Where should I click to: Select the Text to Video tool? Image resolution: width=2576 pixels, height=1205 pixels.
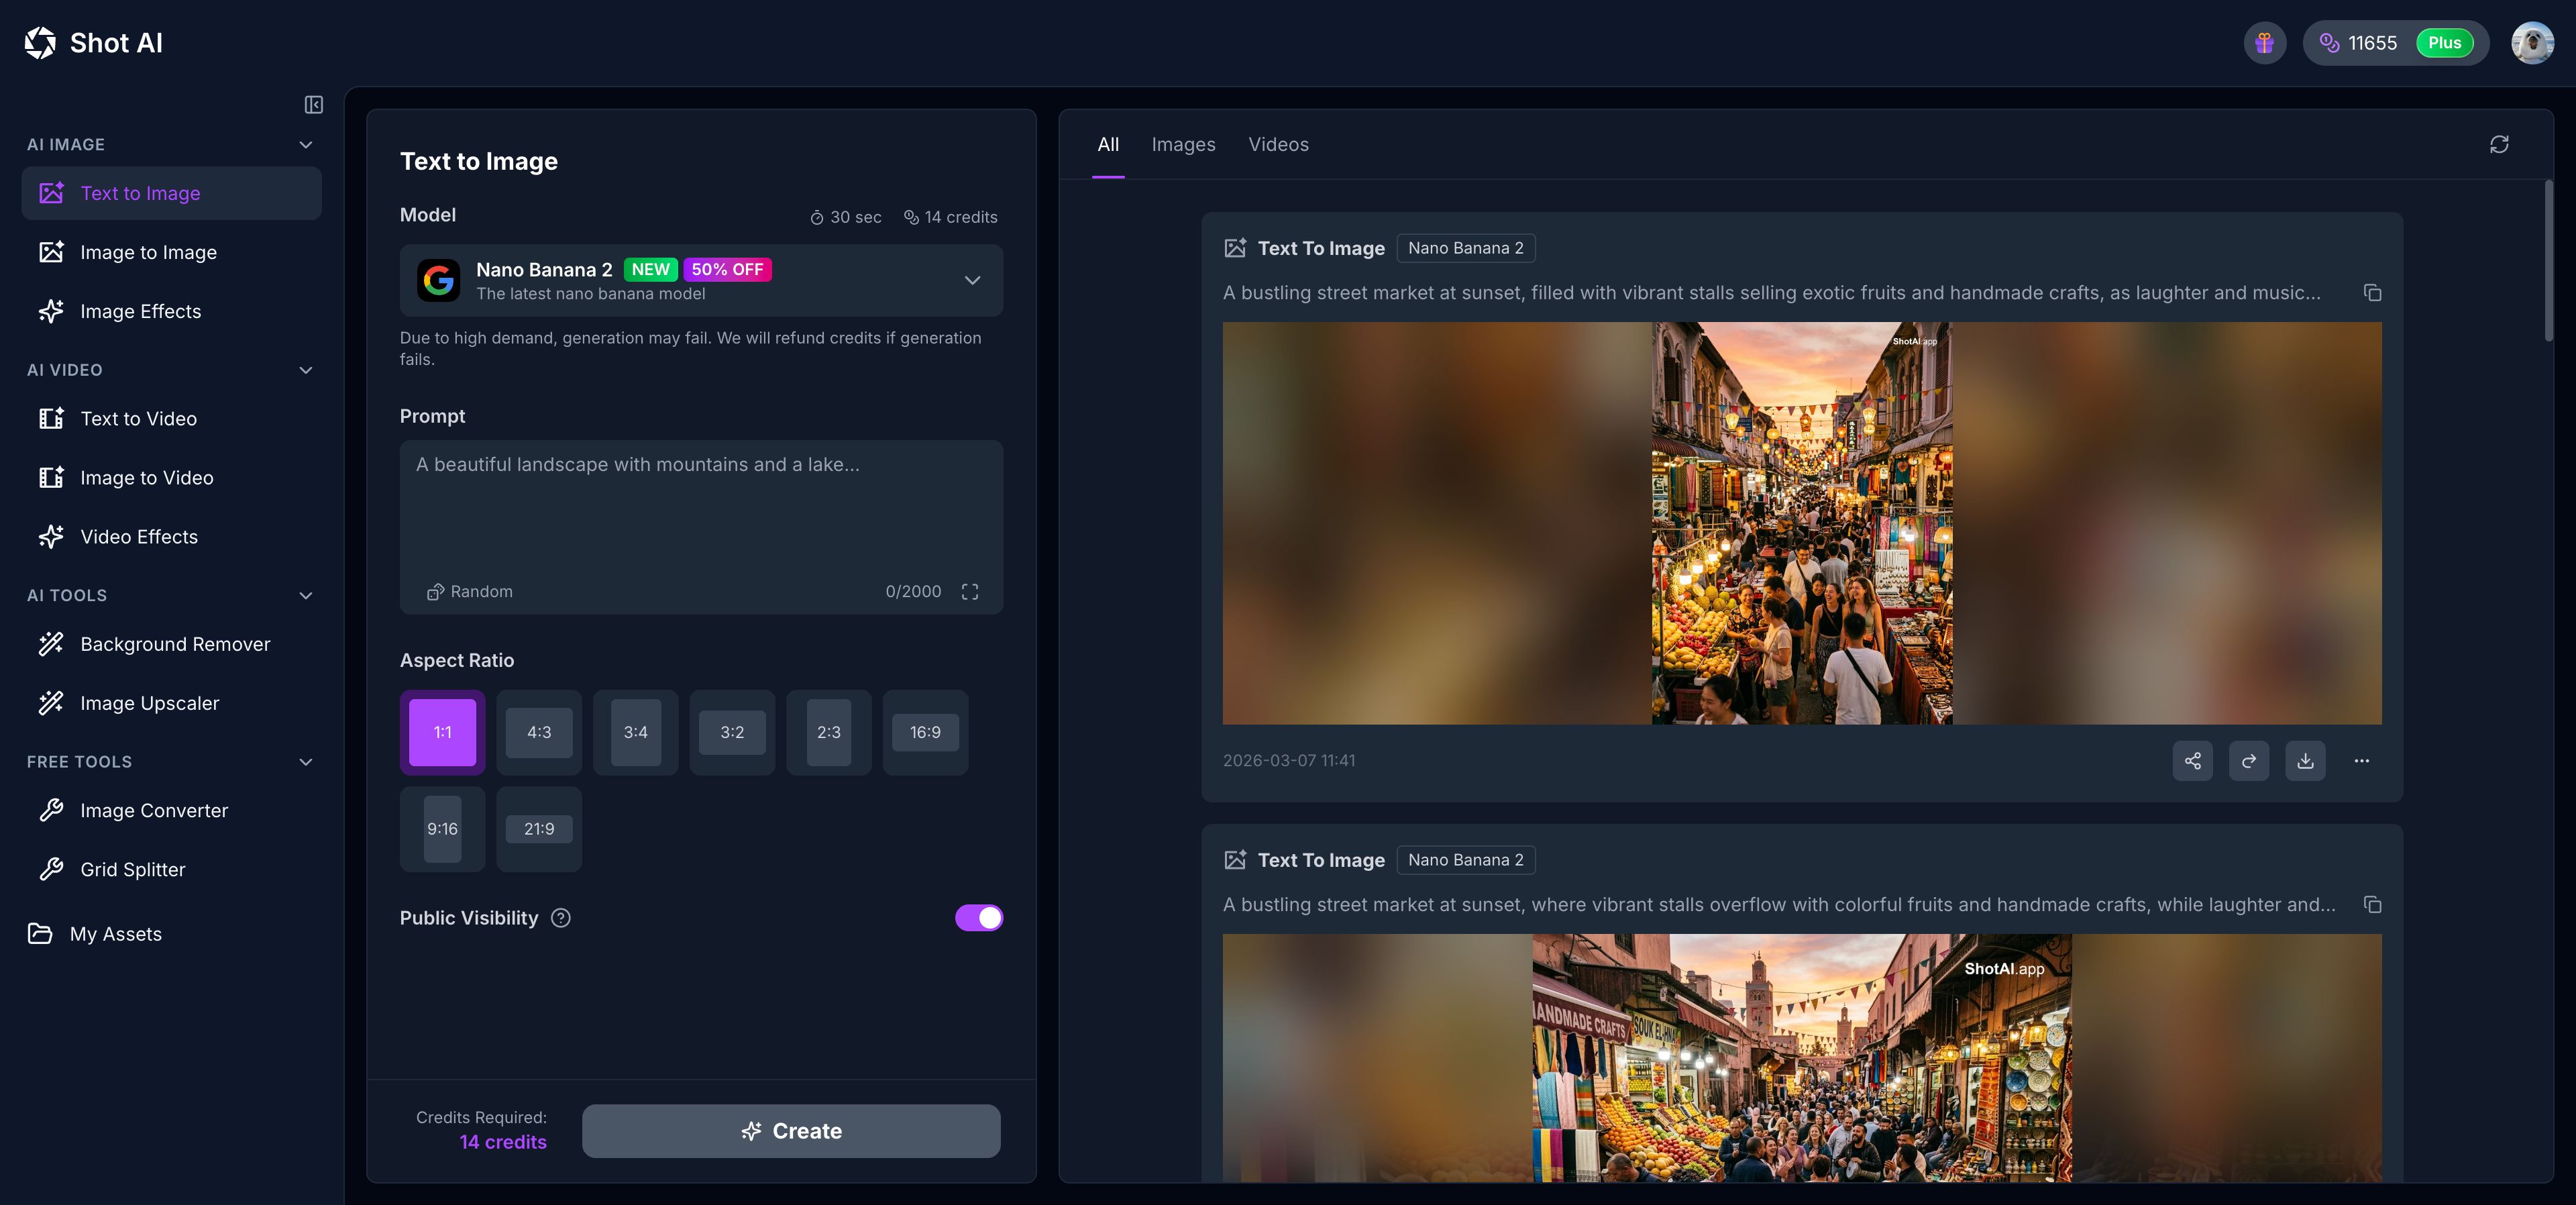[138, 419]
